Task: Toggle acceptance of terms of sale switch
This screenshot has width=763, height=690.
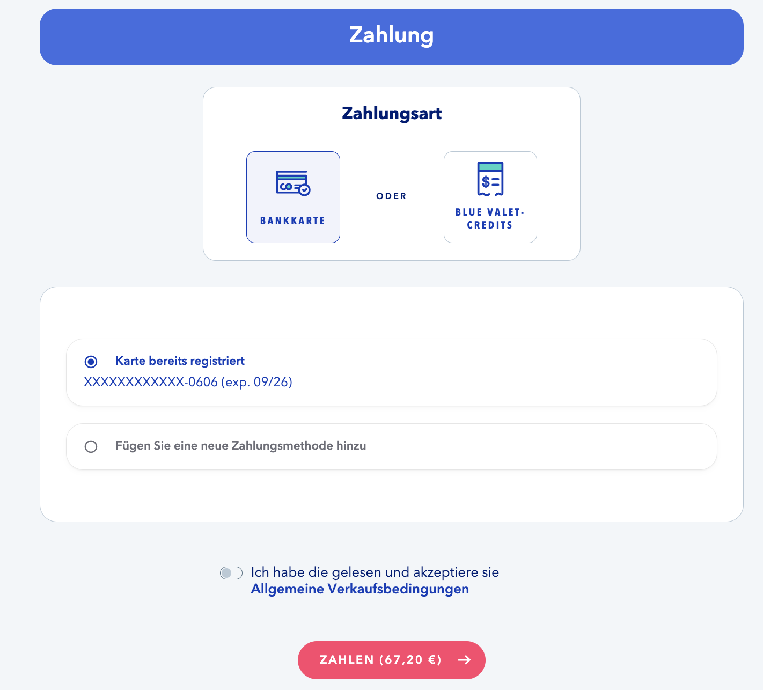Action: point(231,573)
